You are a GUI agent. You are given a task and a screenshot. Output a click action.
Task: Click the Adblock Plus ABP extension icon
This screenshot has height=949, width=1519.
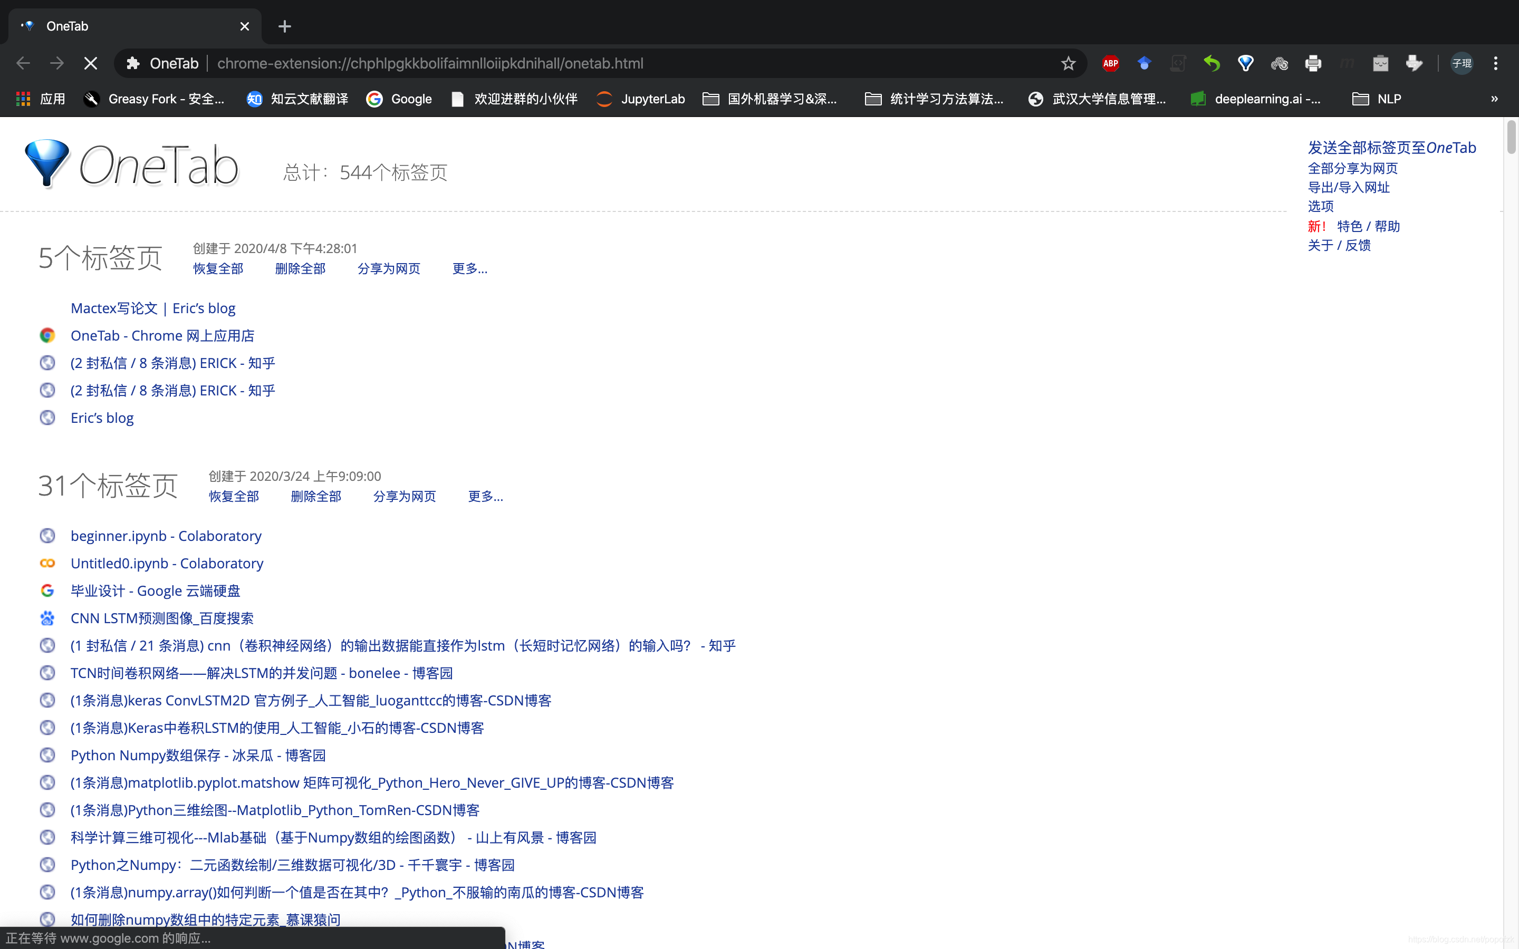pos(1110,63)
